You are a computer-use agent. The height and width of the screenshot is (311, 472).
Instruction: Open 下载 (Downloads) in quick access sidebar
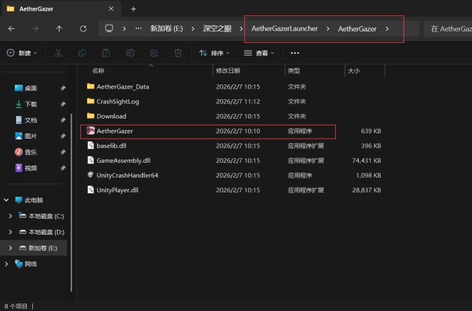31,104
